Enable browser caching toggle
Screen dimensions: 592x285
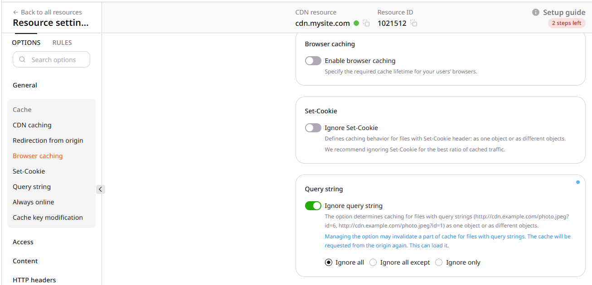(x=313, y=61)
